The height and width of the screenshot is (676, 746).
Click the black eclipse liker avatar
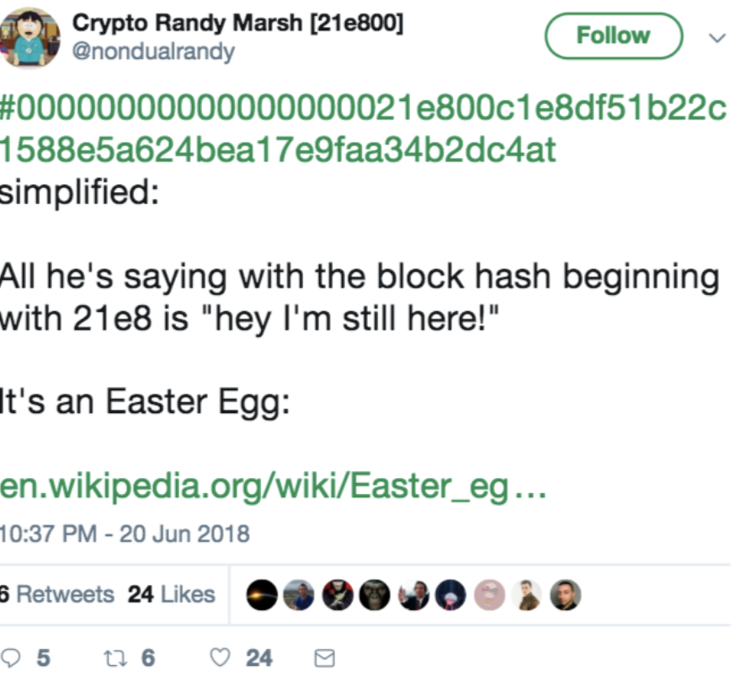point(262,595)
